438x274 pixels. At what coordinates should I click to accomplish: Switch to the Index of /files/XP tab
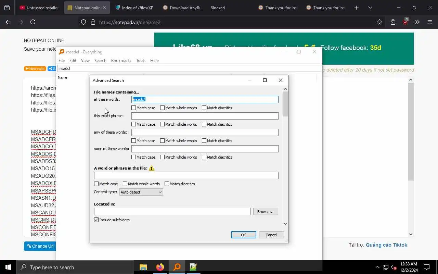click(x=134, y=8)
